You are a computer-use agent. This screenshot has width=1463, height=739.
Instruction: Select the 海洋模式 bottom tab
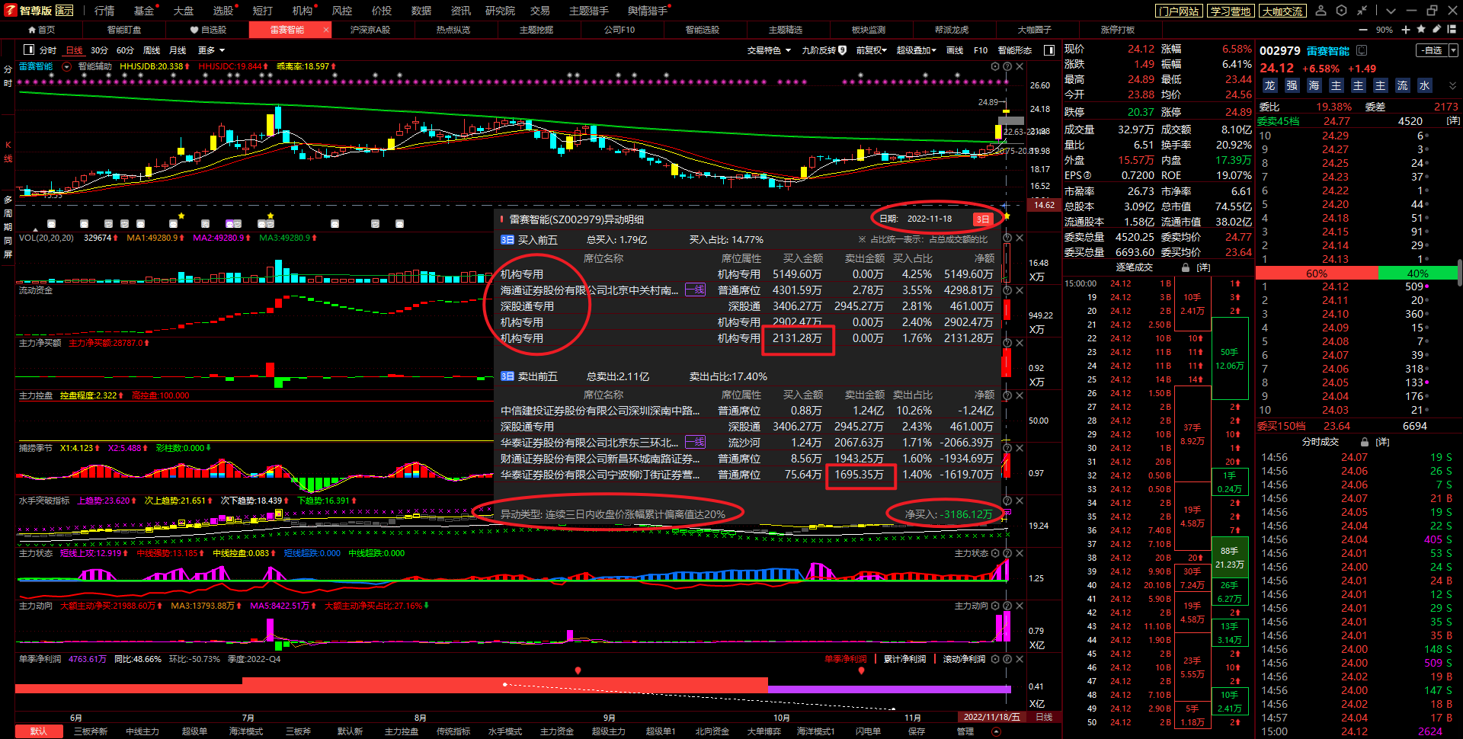click(x=246, y=731)
